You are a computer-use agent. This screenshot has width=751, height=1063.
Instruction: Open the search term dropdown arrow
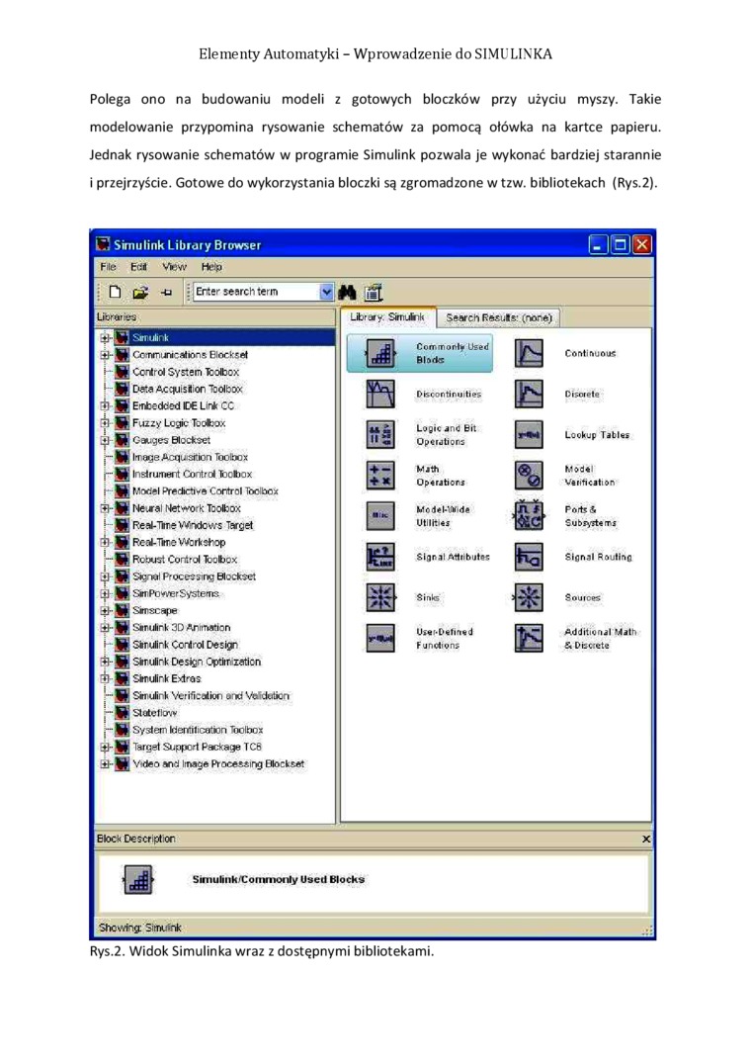click(x=327, y=292)
